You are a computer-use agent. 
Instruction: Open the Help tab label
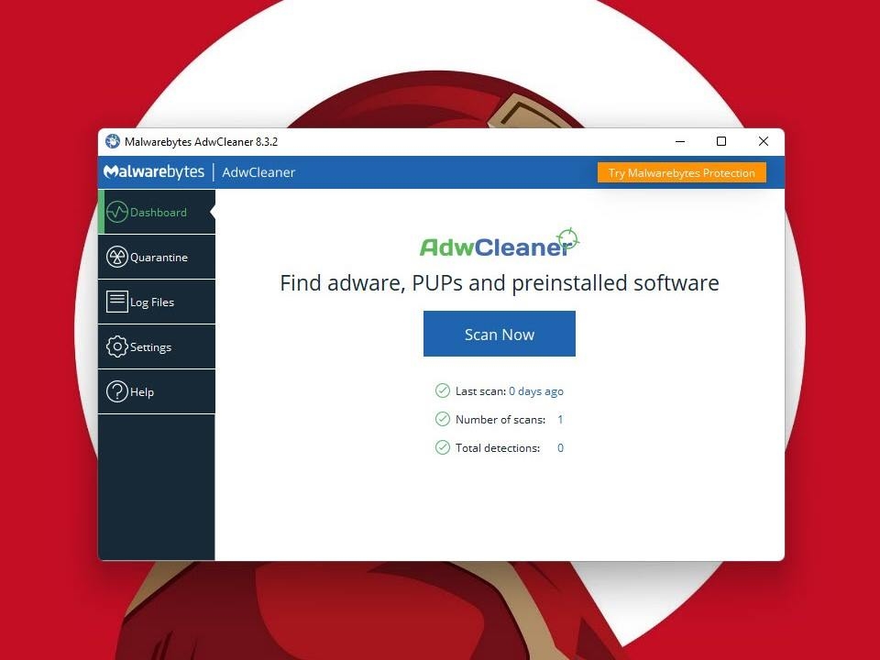[142, 391]
